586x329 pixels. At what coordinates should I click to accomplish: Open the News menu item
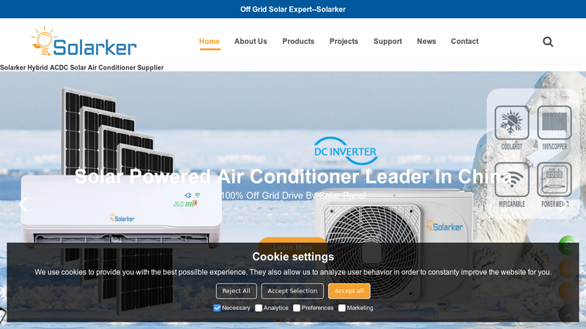click(426, 42)
